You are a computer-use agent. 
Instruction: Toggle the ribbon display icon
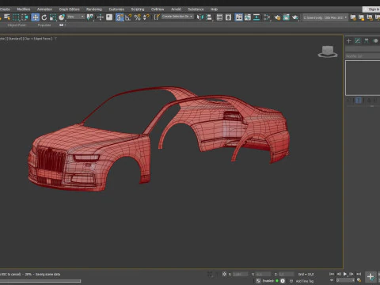238,17
